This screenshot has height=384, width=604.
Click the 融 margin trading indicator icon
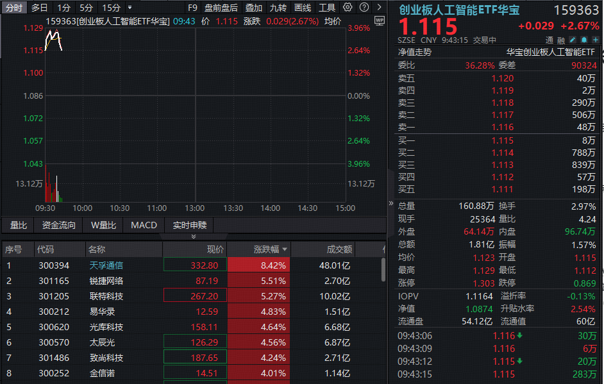[561, 40]
